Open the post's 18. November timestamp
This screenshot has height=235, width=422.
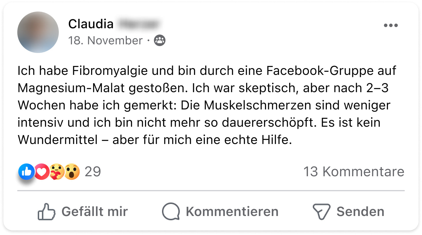(105, 41)
